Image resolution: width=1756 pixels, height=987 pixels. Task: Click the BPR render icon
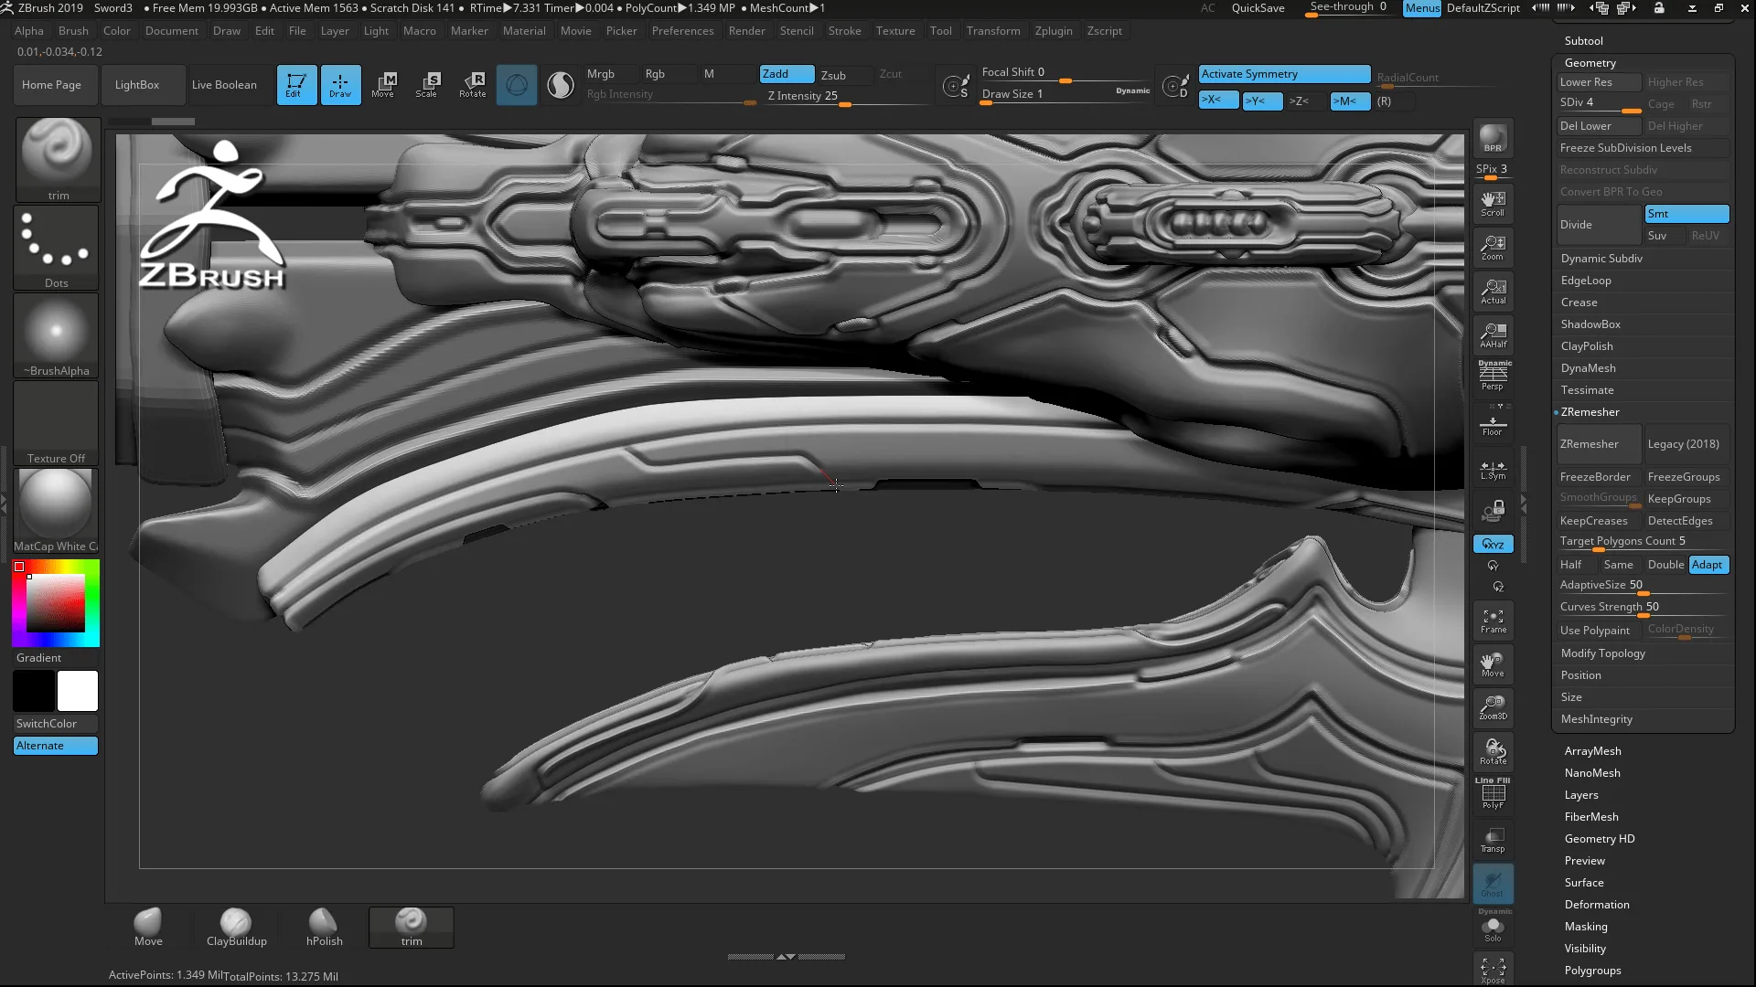(1493, 137)
